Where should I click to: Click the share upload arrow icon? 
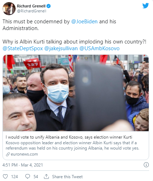tap(46, 176)
